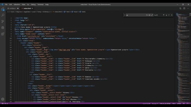191x107 pixels.
Task: Follow the img/logo.png link on line 15
Action: (x=64, y=50)
